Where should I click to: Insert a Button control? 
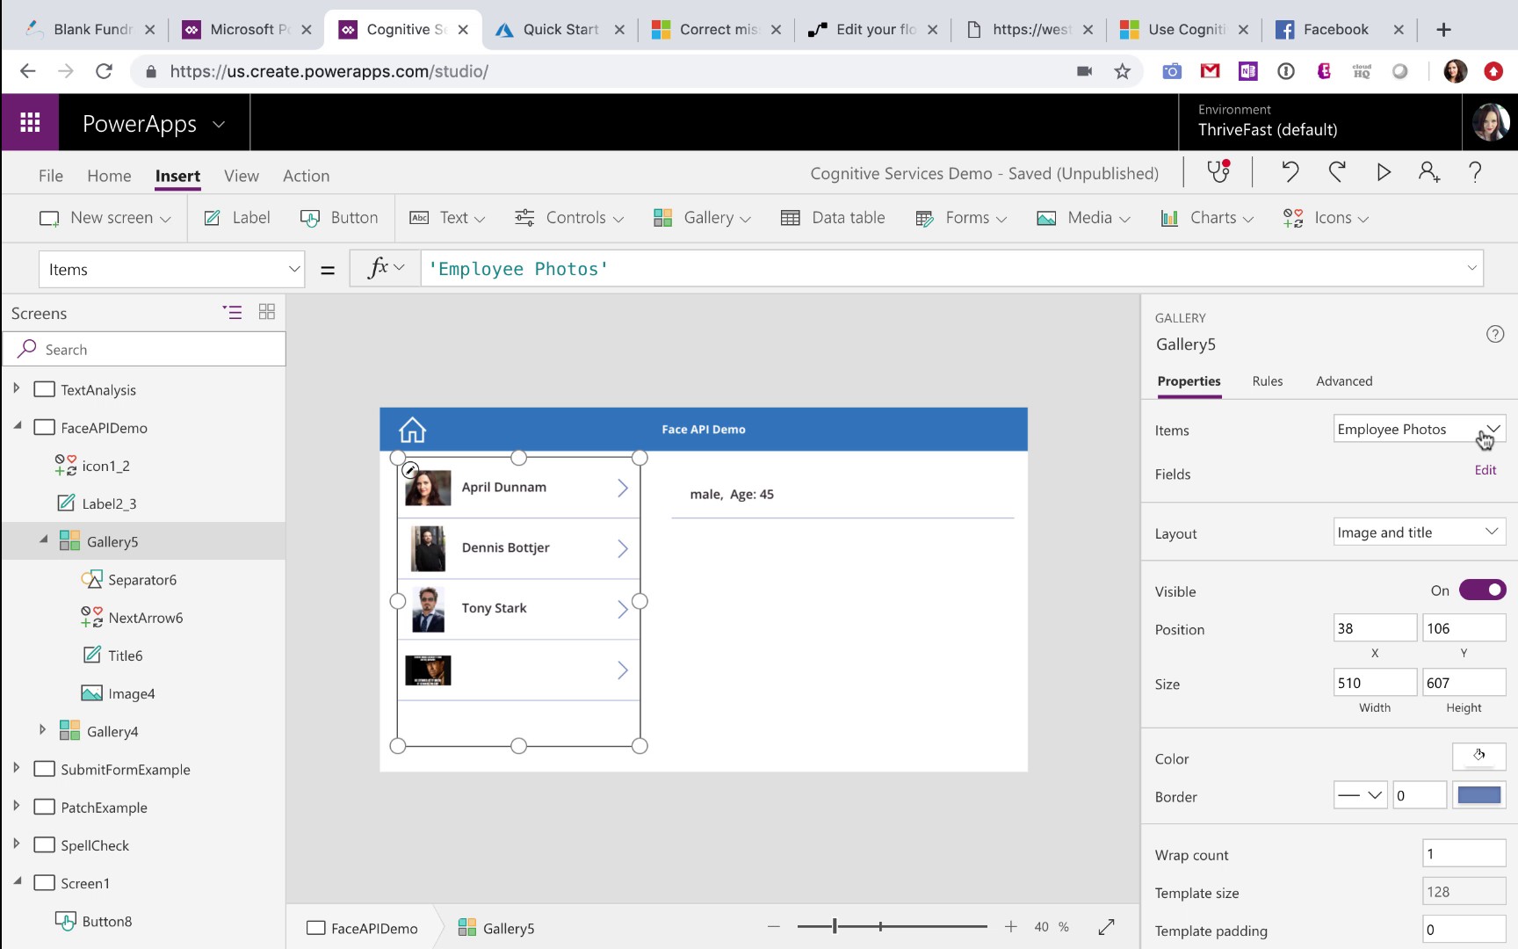[x=339, y=218]
